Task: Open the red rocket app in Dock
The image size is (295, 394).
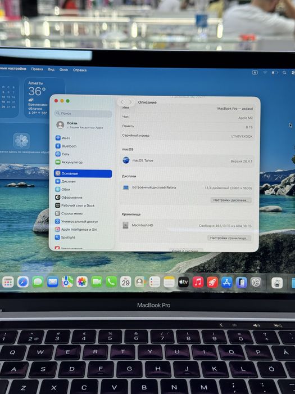Action: (212, 282)
